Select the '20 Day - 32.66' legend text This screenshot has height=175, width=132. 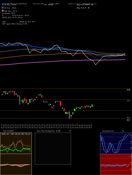[10, 5]
